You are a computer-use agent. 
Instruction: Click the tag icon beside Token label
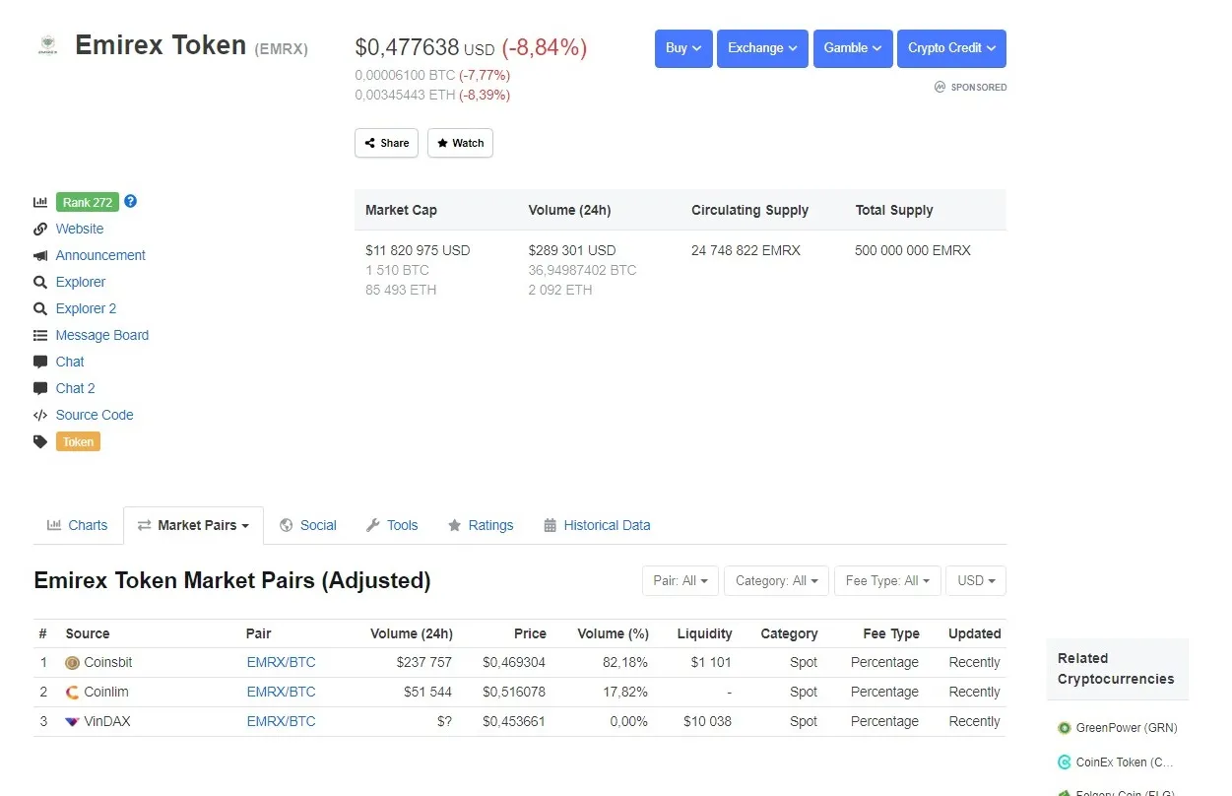(40, 441)
